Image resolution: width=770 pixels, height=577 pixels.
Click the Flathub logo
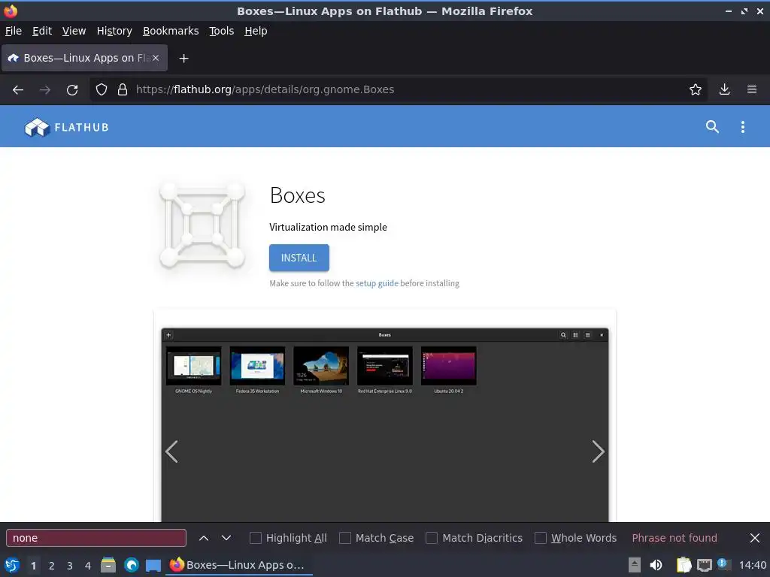[x=67, y=127]
